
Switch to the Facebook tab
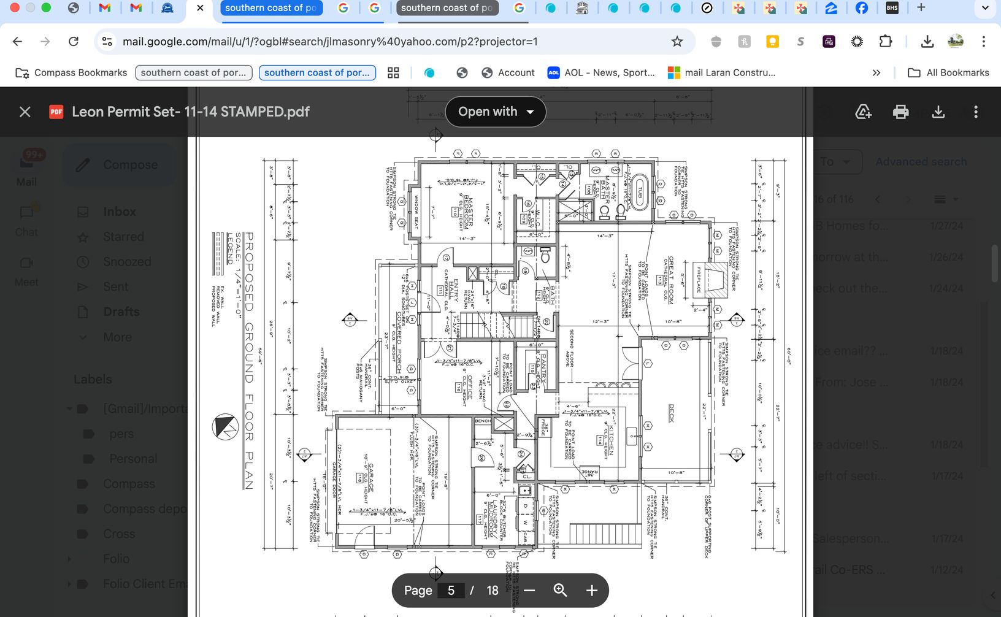tap(861, 8)
